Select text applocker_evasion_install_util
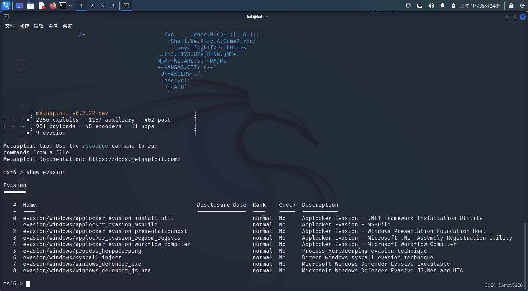 click(x=124, y=218)
